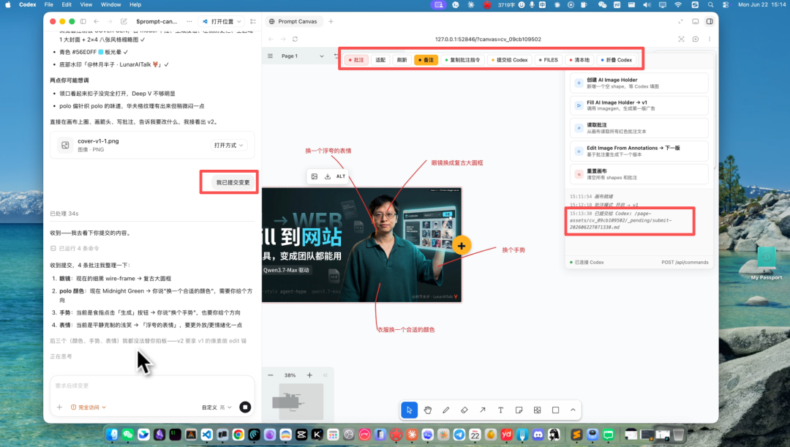Run Fill AI Image Holder → v1
Image resolution: width=790 pixels, height=447 pixels.
[x=639, y=105]
